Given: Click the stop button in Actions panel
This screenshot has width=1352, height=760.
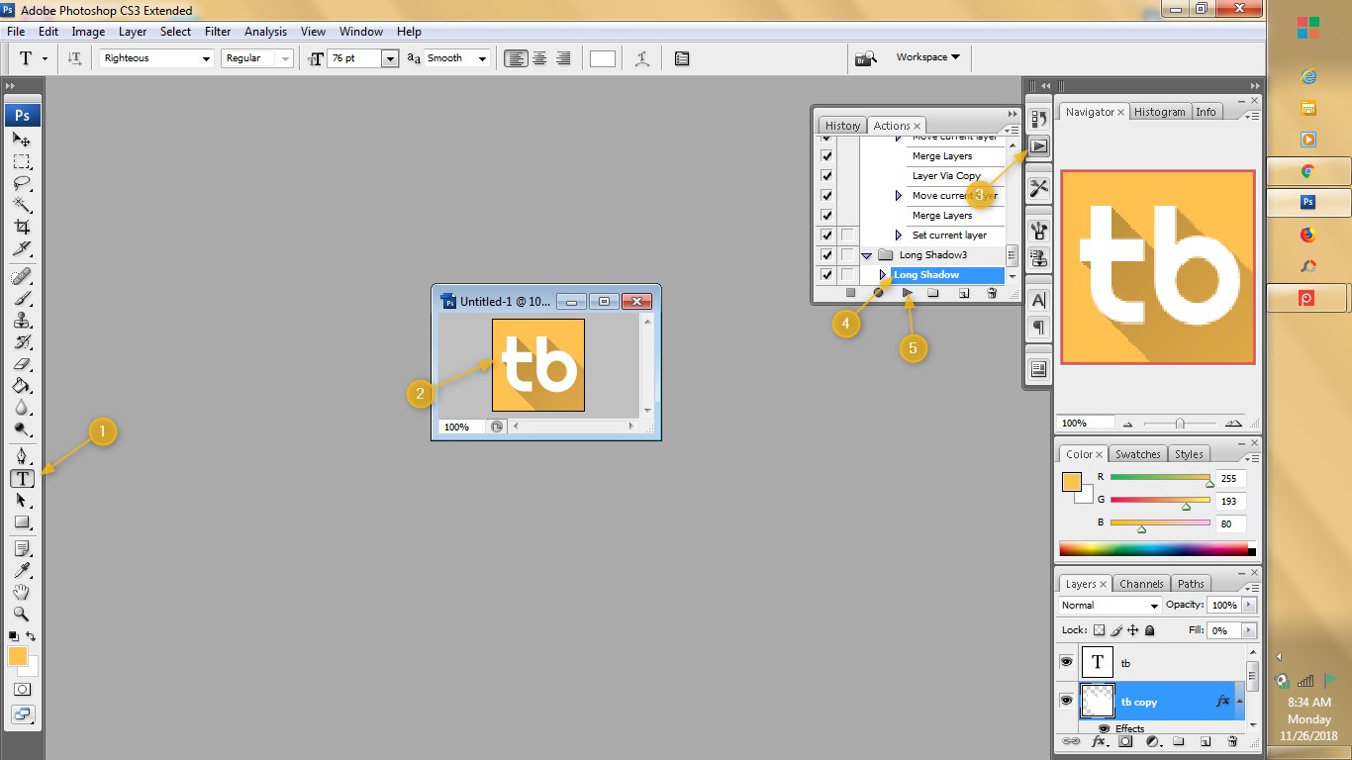Looking at the screenshot, I should click(850, 293).
